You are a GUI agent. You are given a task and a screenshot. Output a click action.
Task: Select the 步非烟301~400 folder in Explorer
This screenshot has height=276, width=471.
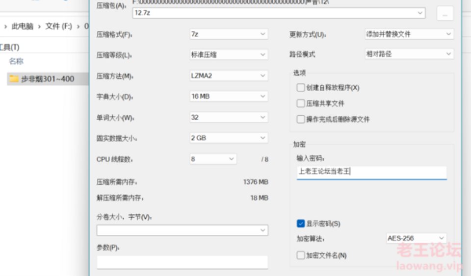coord(48,79)
